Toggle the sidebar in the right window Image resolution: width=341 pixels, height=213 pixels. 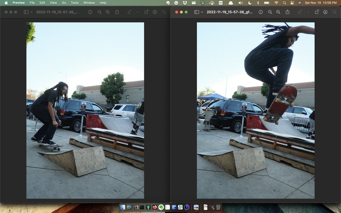coord(196,12)
